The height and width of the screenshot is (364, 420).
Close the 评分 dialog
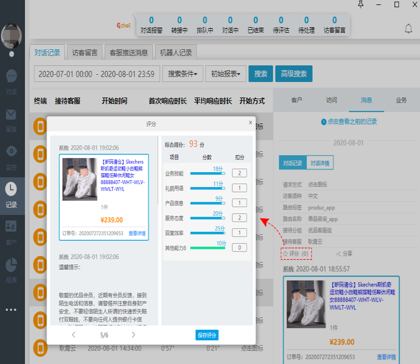[x=250, y=122]
